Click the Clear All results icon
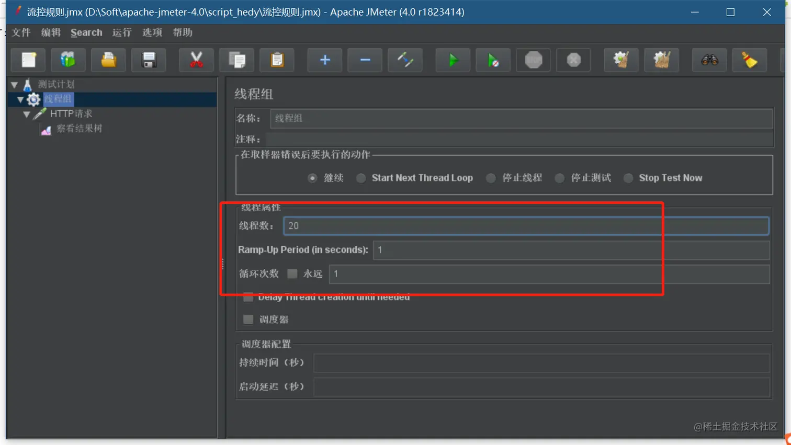791x445 pixels. (x=662, y=60)
